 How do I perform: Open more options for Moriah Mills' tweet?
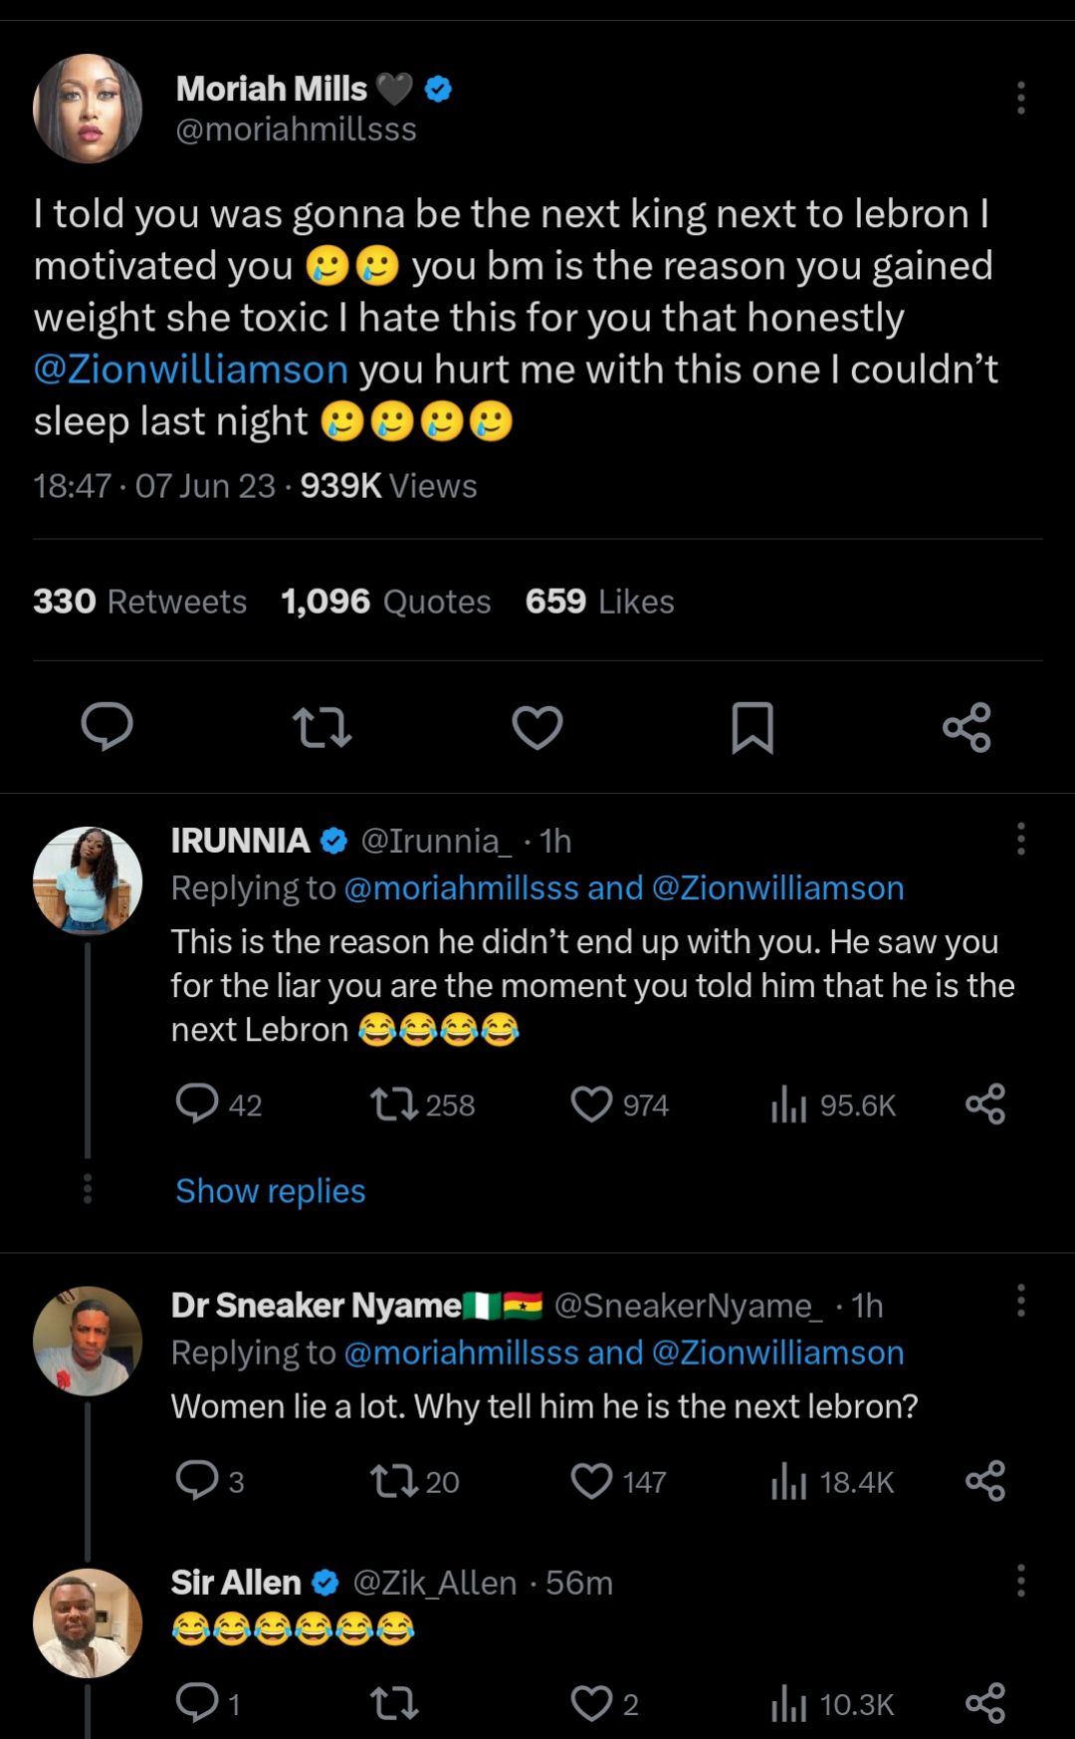coord(1020,98)
